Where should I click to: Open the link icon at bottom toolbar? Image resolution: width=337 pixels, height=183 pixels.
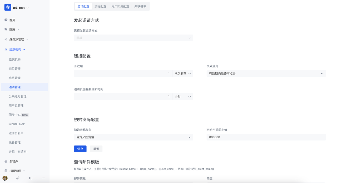pyautogui.click(x=18, y=178)
